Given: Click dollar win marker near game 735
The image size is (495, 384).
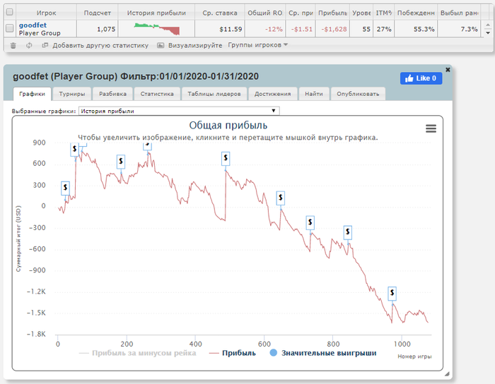Looking at the screenshot, I should (310, 223).
